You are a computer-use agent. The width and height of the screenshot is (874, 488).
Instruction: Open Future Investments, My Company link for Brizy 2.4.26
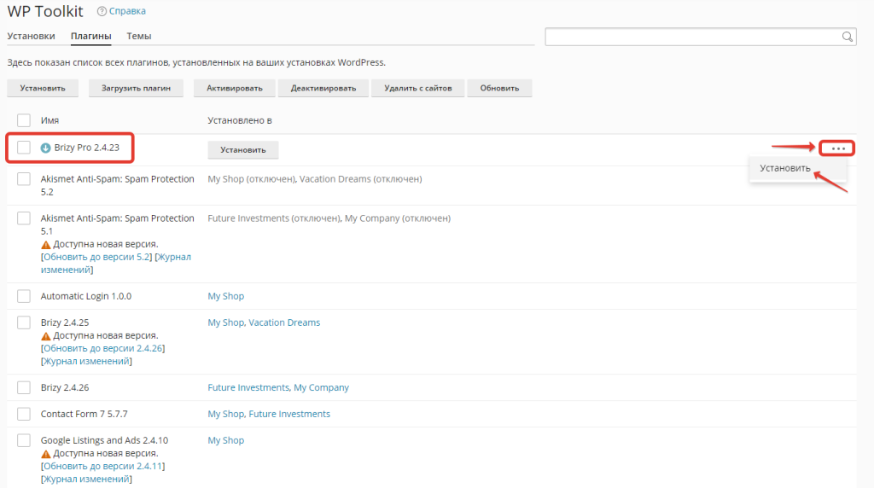(278, 387)
